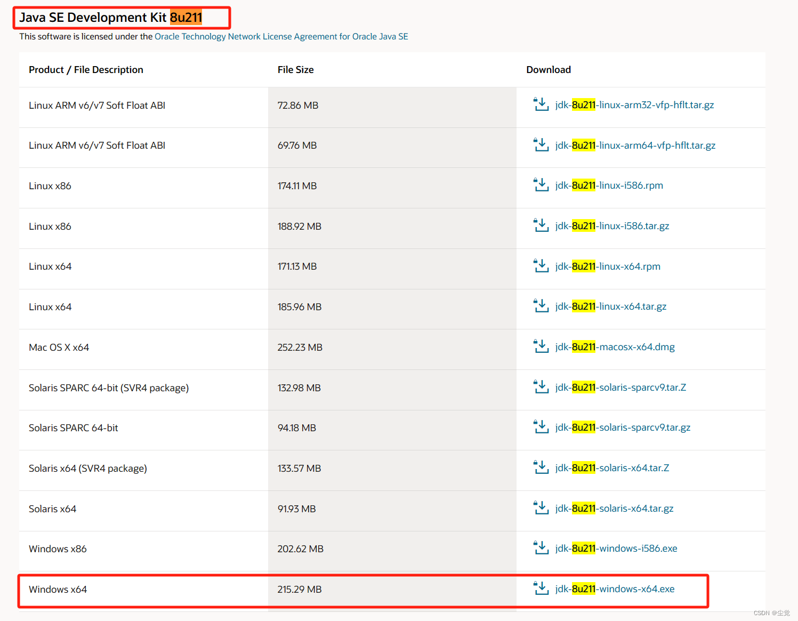This screenshot has height=621, width=798.
Task: Select Linux x86 in the 174.11 MB row
Action: (x=50, y=186)
